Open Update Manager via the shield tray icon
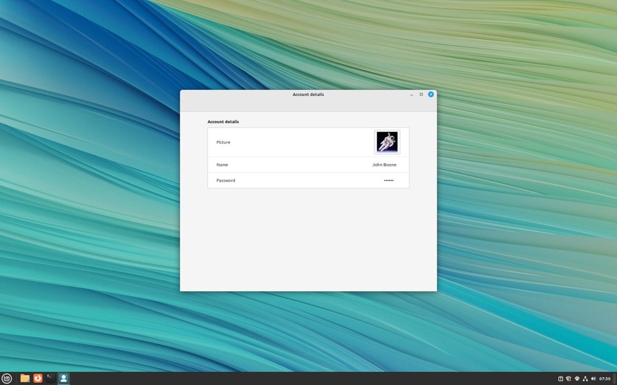Viewport: 617px width, 385px height. (568, 379)
